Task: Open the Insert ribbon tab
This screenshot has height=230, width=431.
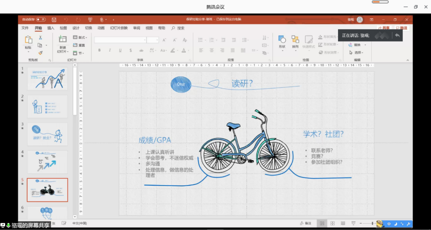Action: 51,28
